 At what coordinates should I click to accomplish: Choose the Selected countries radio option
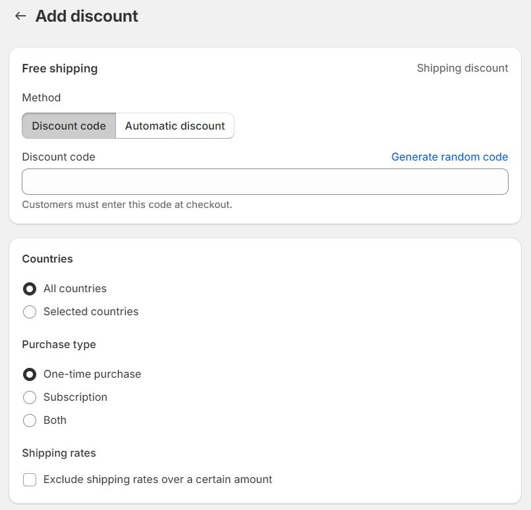point(30,312)
